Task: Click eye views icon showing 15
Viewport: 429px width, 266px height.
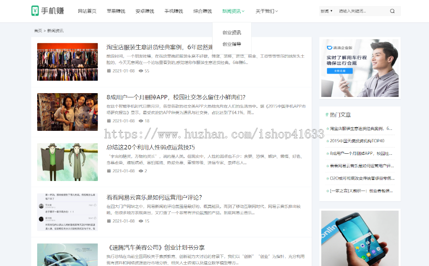Action: 141,221
